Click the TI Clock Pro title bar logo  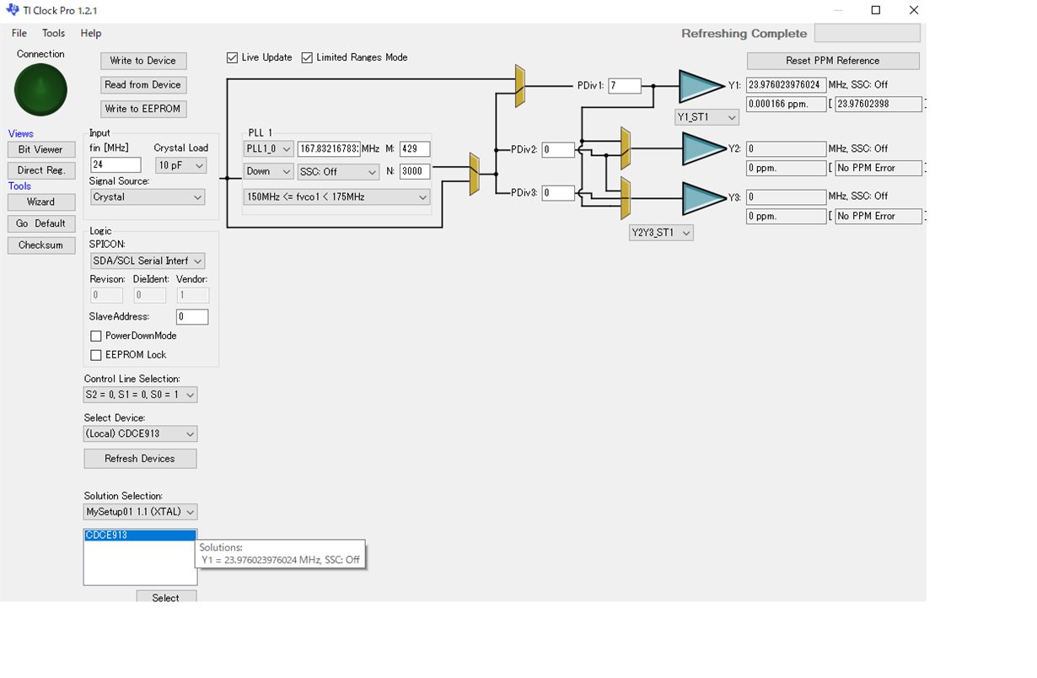tap(13, 10)
